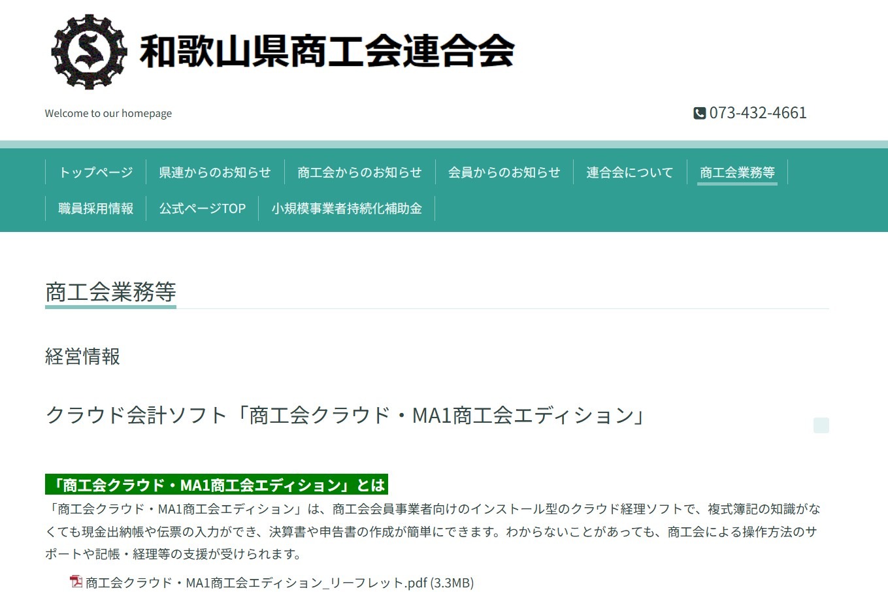The width and height of the screenshot is (888, 592).
Task: Select the 商工会業務等 navigation item
Action: (737, 173)
